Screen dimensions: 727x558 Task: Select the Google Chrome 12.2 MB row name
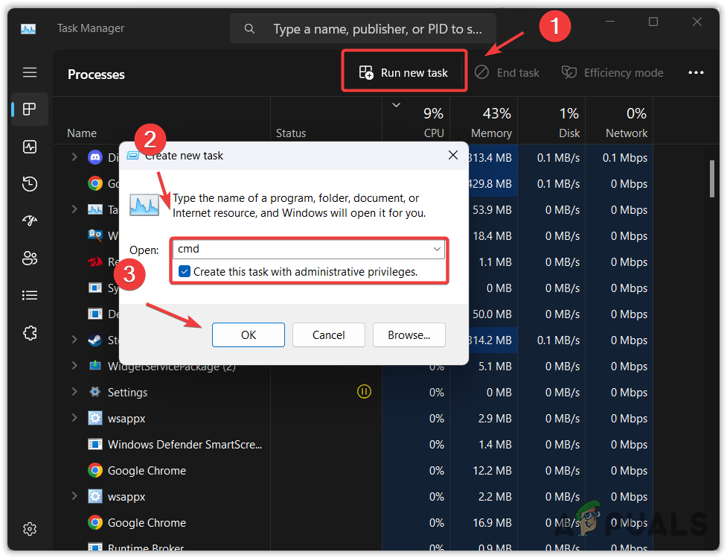pyautogui.click(x=147, y=470)
